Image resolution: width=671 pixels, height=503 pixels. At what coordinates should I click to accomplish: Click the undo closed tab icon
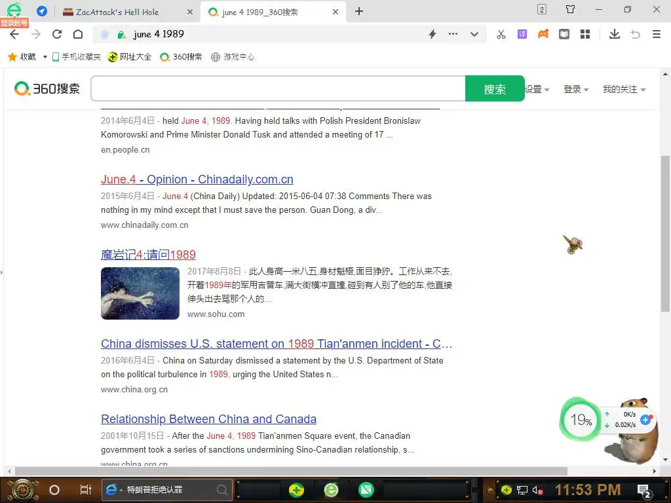[636, 34]
